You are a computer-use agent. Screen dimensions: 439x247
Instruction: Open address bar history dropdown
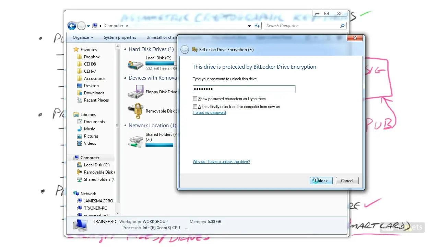pos(249,26)
